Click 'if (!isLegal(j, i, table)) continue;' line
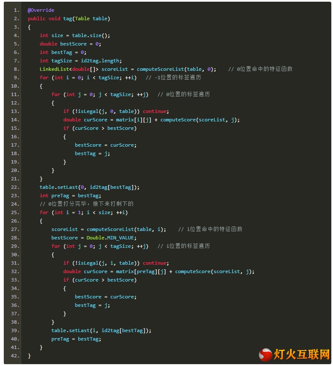This screenshot has height=365, width=333. (x=116, y=263)
